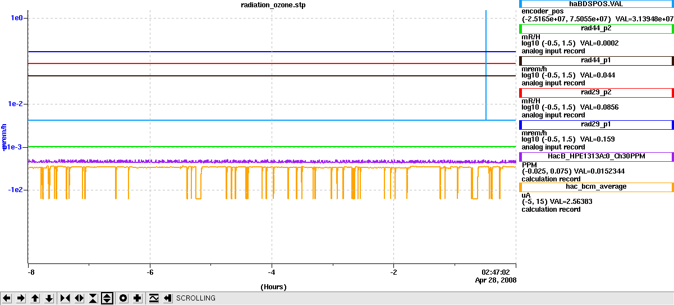Pan the graph right with the right arrow
The width and height of the screenshot is (674, 305).
pos(21,298)
